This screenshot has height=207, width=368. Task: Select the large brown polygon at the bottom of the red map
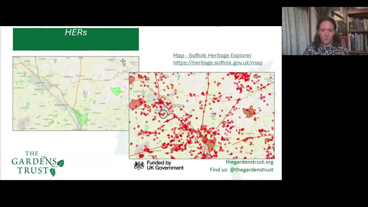point(209,143)
